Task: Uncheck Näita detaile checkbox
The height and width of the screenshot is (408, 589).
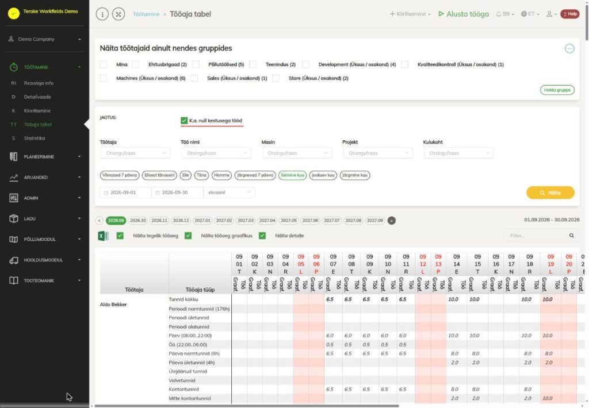Action: (x=262, y=236)
